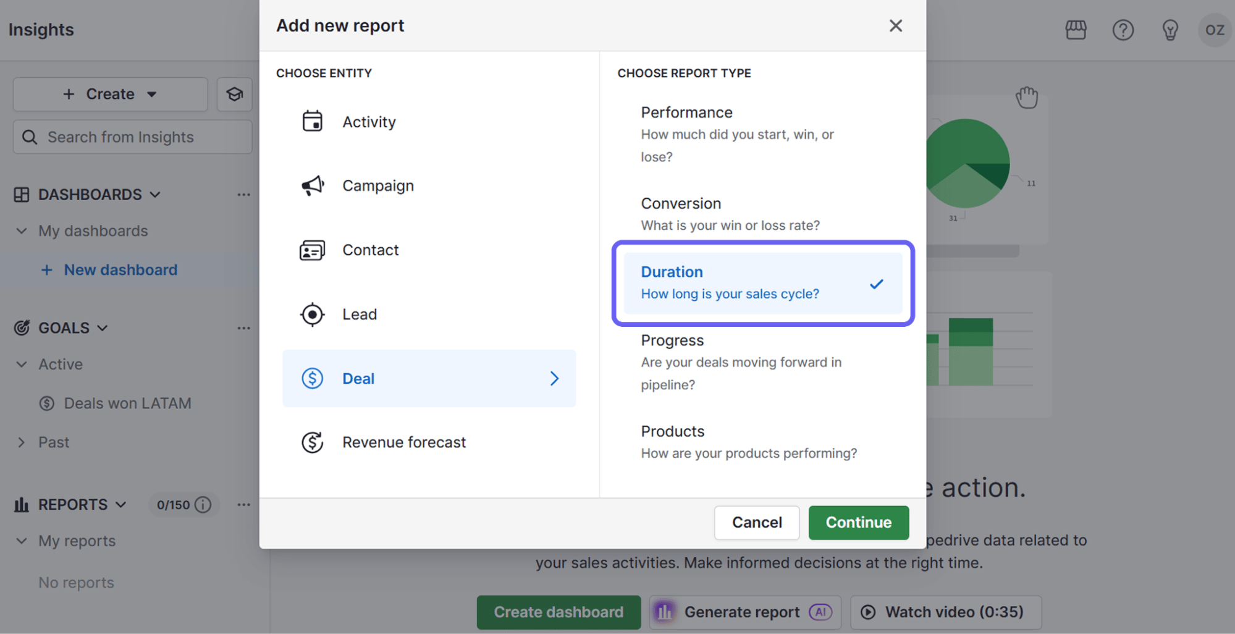Click the reports info icon beside 0/150
The image size is (1235, 634).
click(203, 505)
